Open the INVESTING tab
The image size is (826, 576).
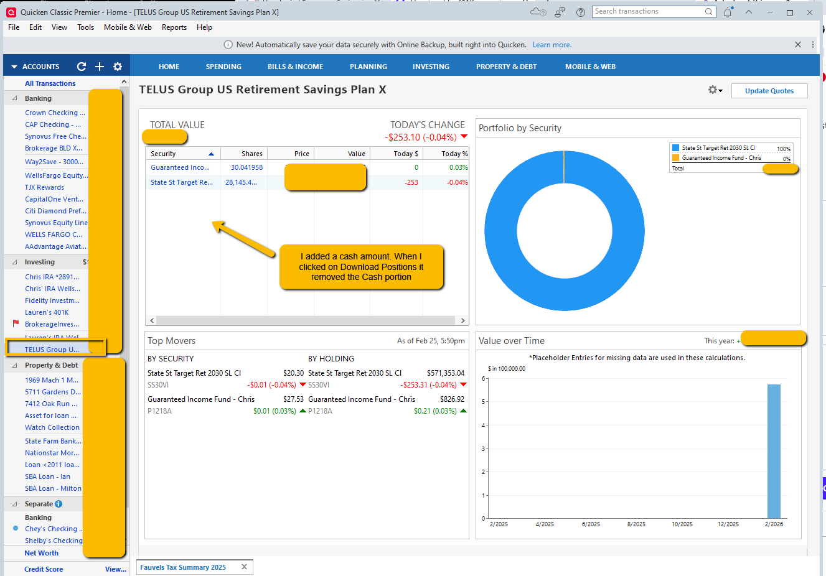[431, 67]
